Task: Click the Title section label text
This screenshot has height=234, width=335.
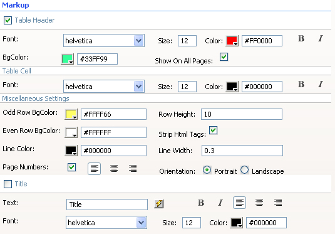Action: pyautogui.click(x=21, y=184)
